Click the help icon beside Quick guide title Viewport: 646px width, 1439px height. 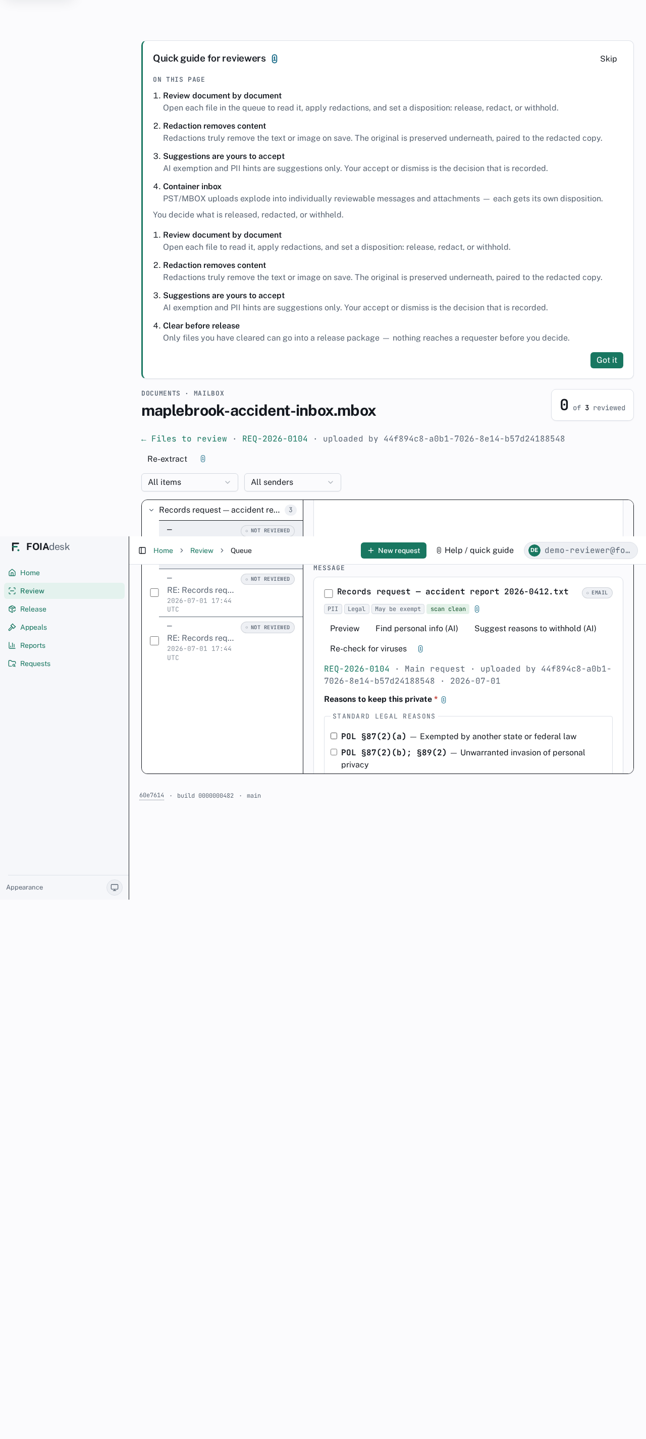pyautogui.click(x=275, y=59)
